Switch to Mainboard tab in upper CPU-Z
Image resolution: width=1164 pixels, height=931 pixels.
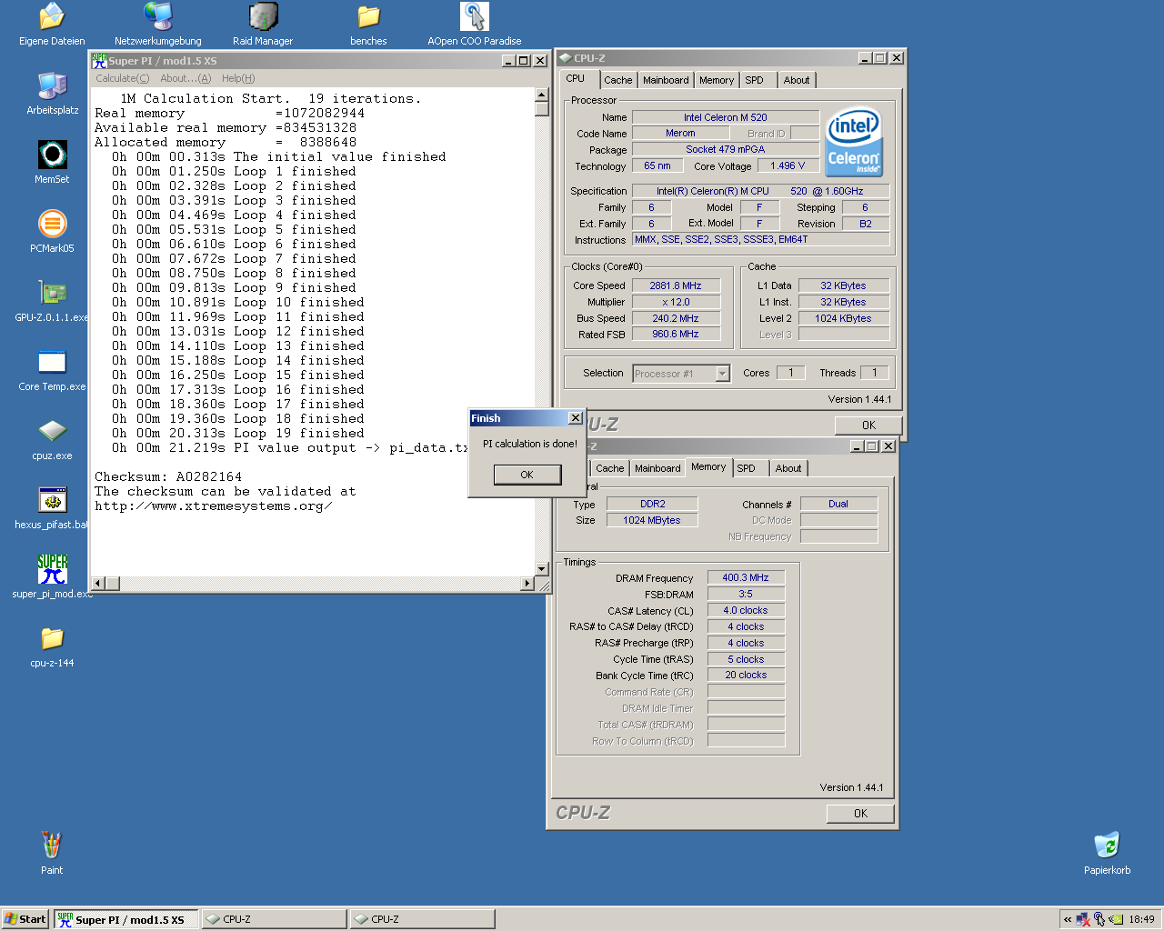click(666, 80)
